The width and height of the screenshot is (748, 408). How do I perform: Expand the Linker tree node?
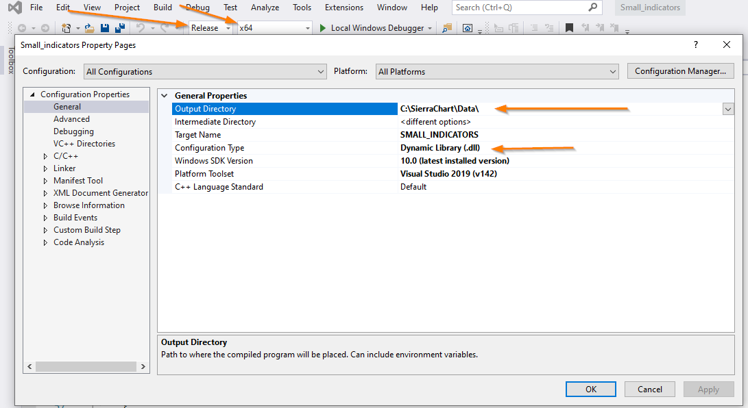coord(45,168)
